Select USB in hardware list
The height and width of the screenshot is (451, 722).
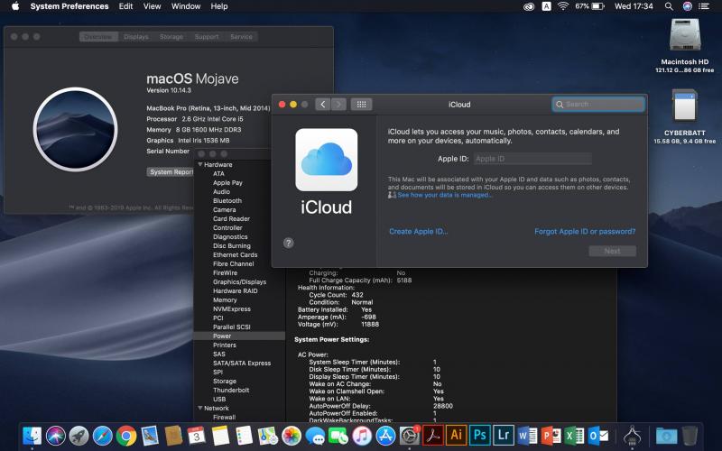click(x=219, y=399)
